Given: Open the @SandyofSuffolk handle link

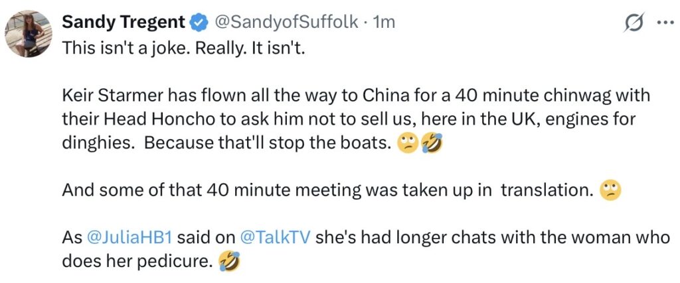Looking at the screenshot, I should point(287,23).
